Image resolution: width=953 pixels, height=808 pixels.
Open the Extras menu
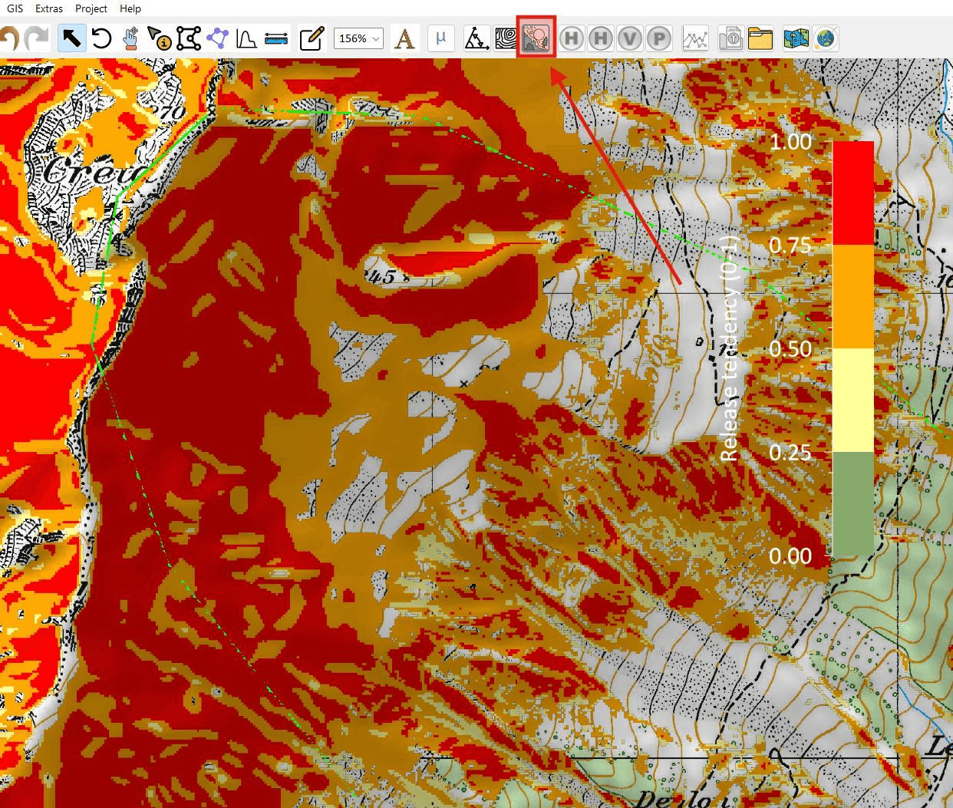click(x=49, y=8)
